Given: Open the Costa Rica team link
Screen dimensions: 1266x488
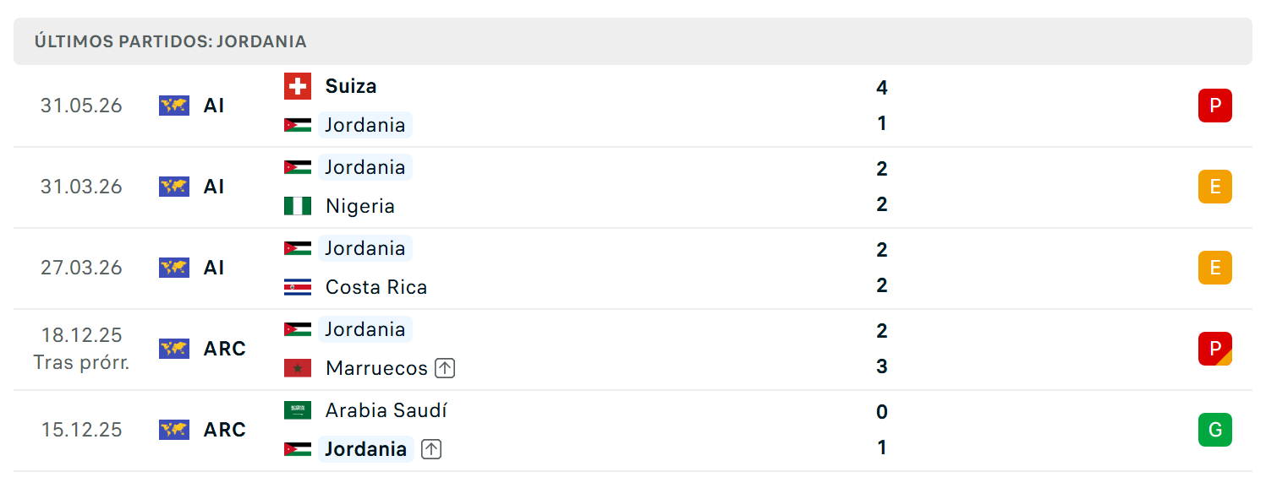Looking at the screenshot, I should click(x=376, y=287).
